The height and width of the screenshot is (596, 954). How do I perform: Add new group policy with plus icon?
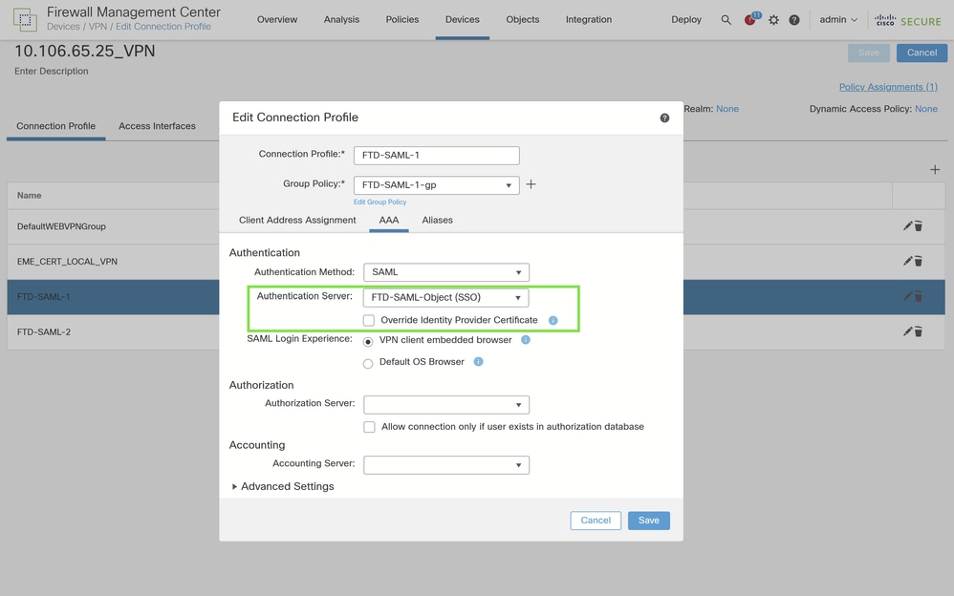[531, 184]
